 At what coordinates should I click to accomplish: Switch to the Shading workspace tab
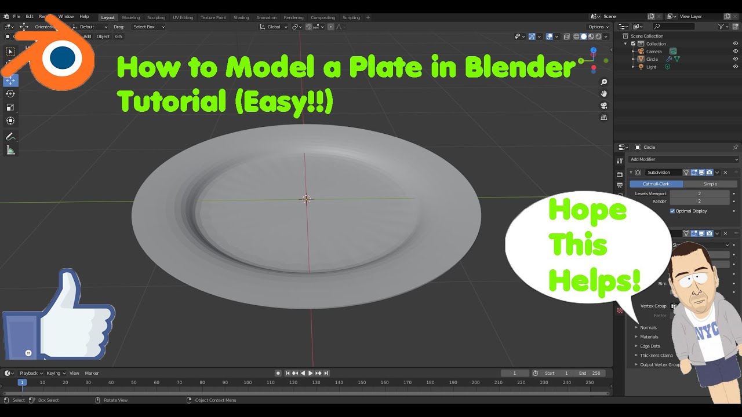(x=241, y=17)
